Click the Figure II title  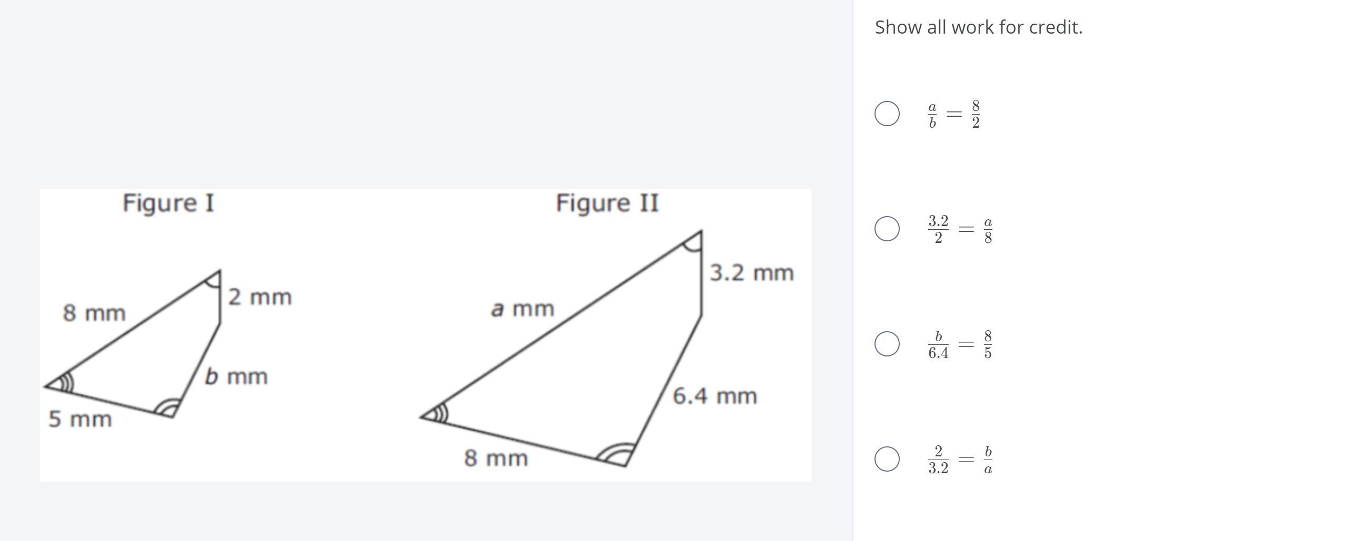[607, 203]
